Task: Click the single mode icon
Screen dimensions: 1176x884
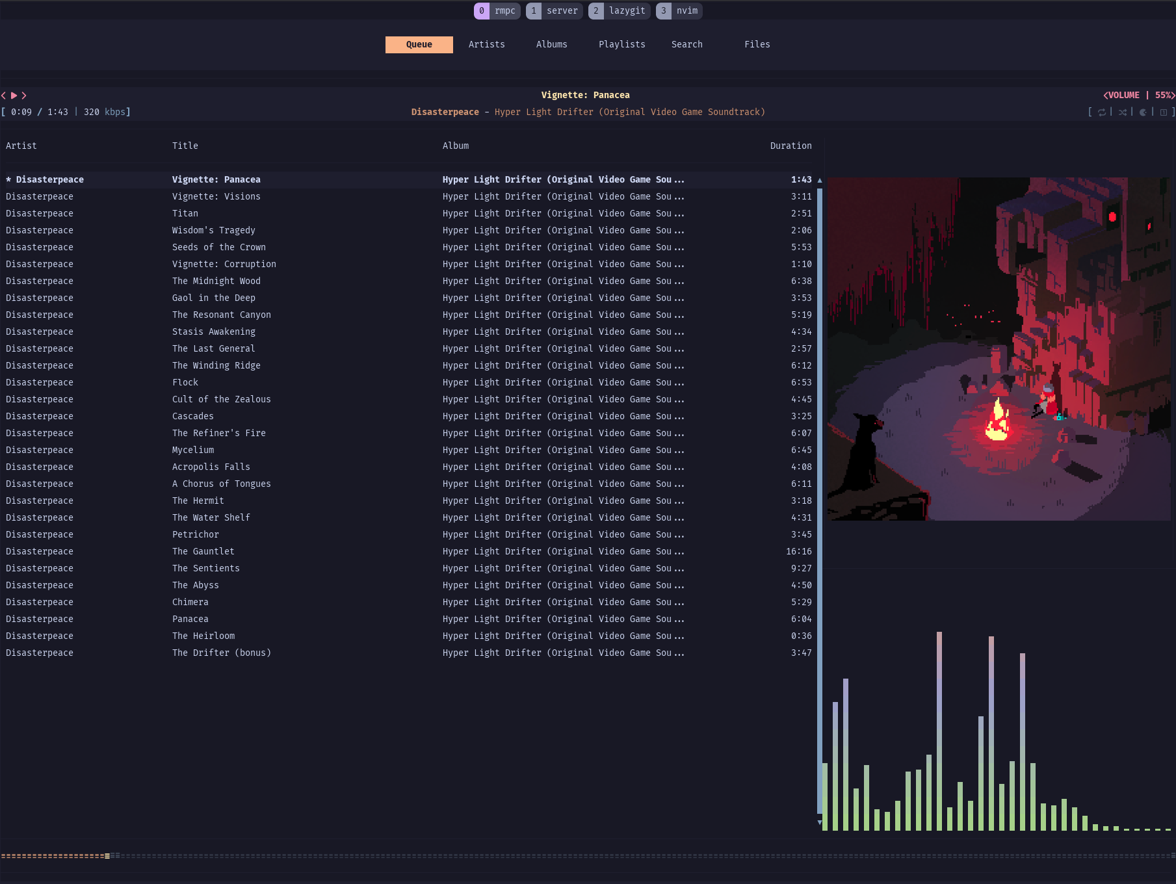Action: (1164, 112)
